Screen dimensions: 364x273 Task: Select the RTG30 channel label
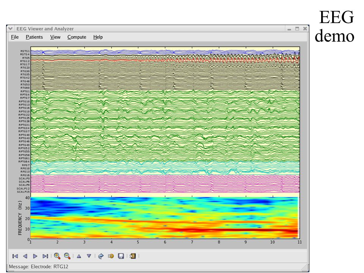coord(25,71)
